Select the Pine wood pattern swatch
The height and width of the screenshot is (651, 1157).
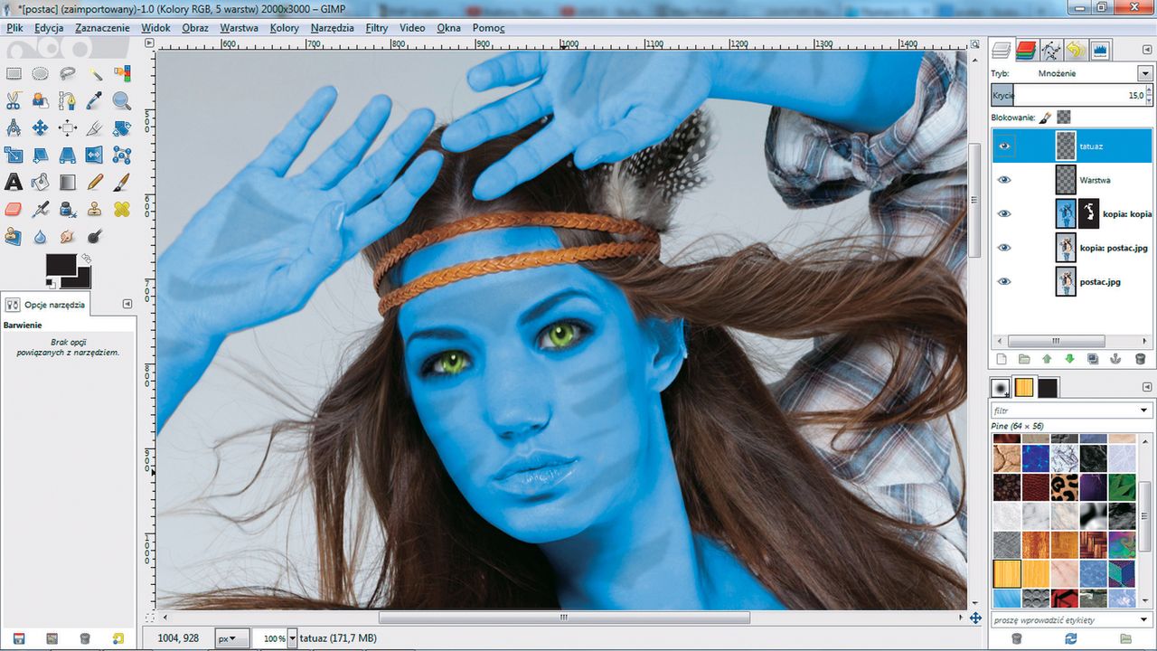[1006, 573]
